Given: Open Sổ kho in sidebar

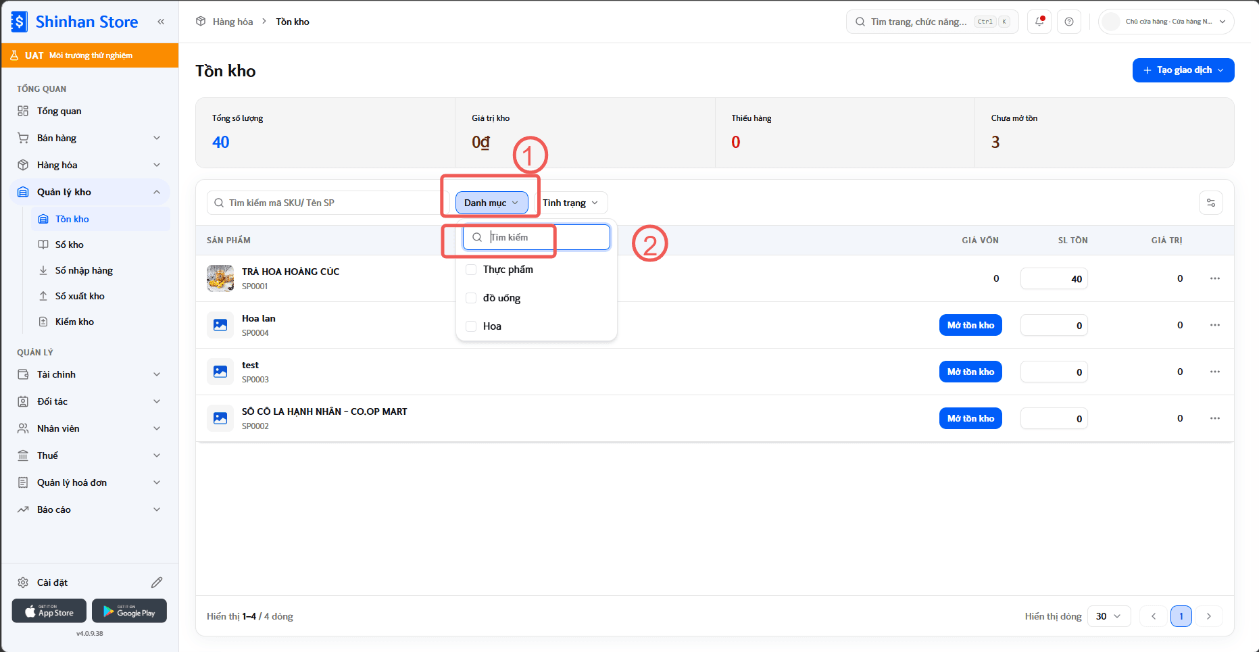Looking at the screenshot, I should coord(70,245).
